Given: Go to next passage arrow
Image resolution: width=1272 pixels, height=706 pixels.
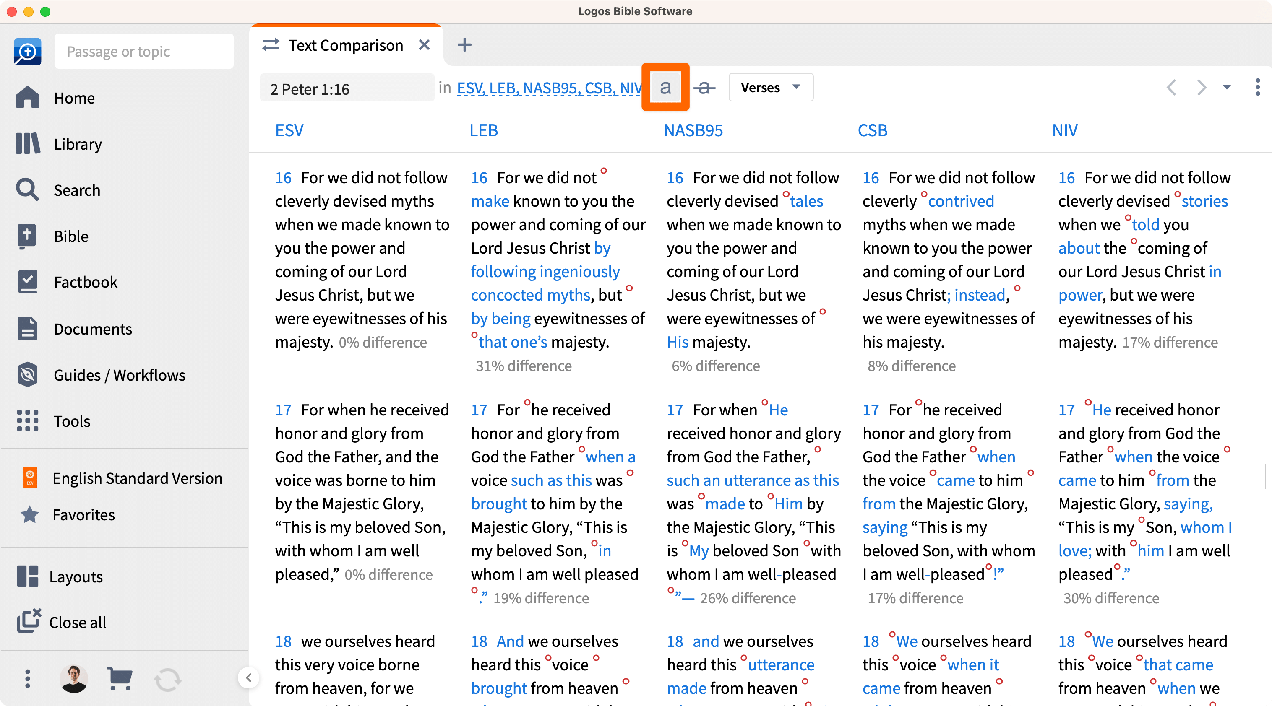Looking at the screenshot, I should pyautogui.click(x=1202, y=87).
